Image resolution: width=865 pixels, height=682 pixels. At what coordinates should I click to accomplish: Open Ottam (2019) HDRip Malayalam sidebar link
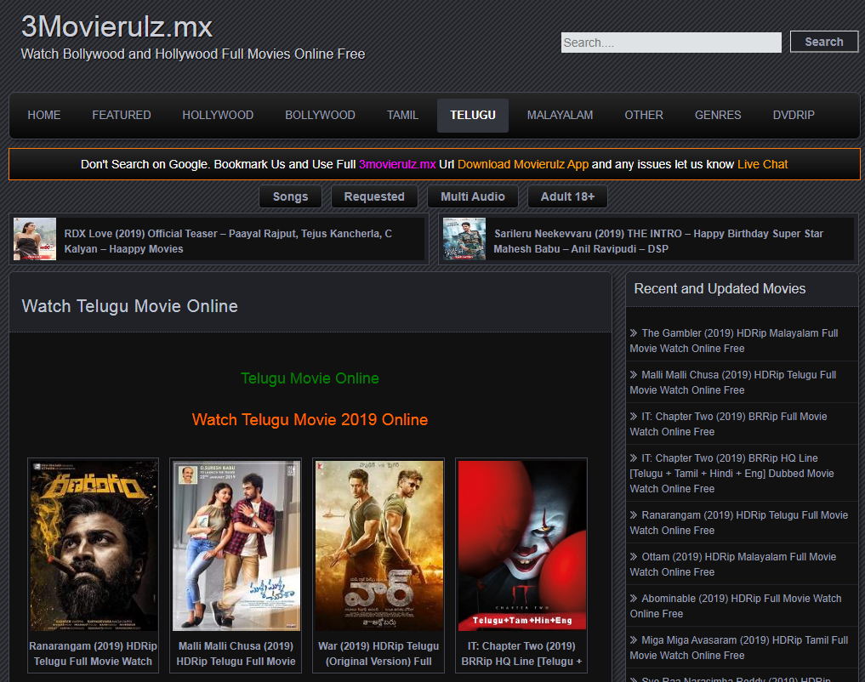tap(732, 564)
